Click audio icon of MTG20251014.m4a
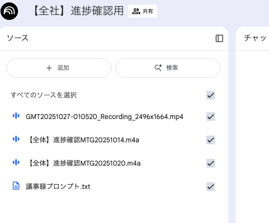Viewport: 269px width, 223px height. pos(16,139)
